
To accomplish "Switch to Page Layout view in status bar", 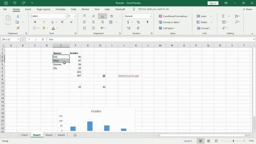I will pos(208,141).
